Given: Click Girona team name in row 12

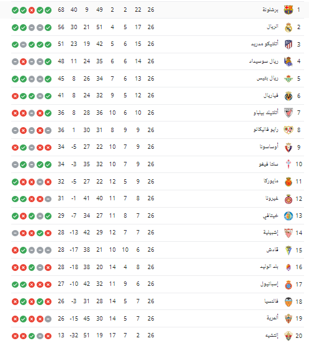Looking at the screenshot, I should (272, 198).
